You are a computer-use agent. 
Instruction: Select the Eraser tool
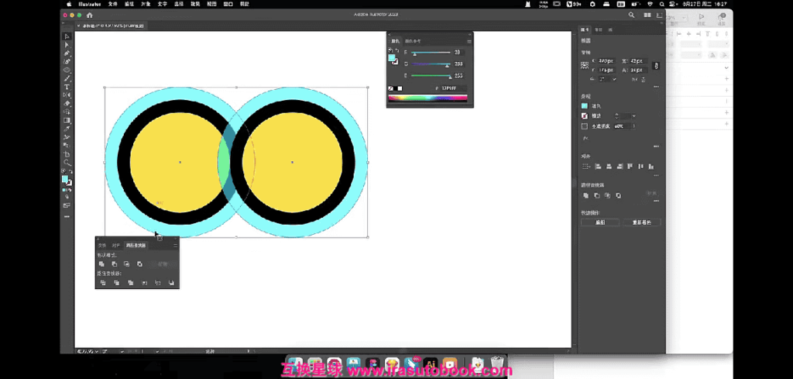coord(67,104)
